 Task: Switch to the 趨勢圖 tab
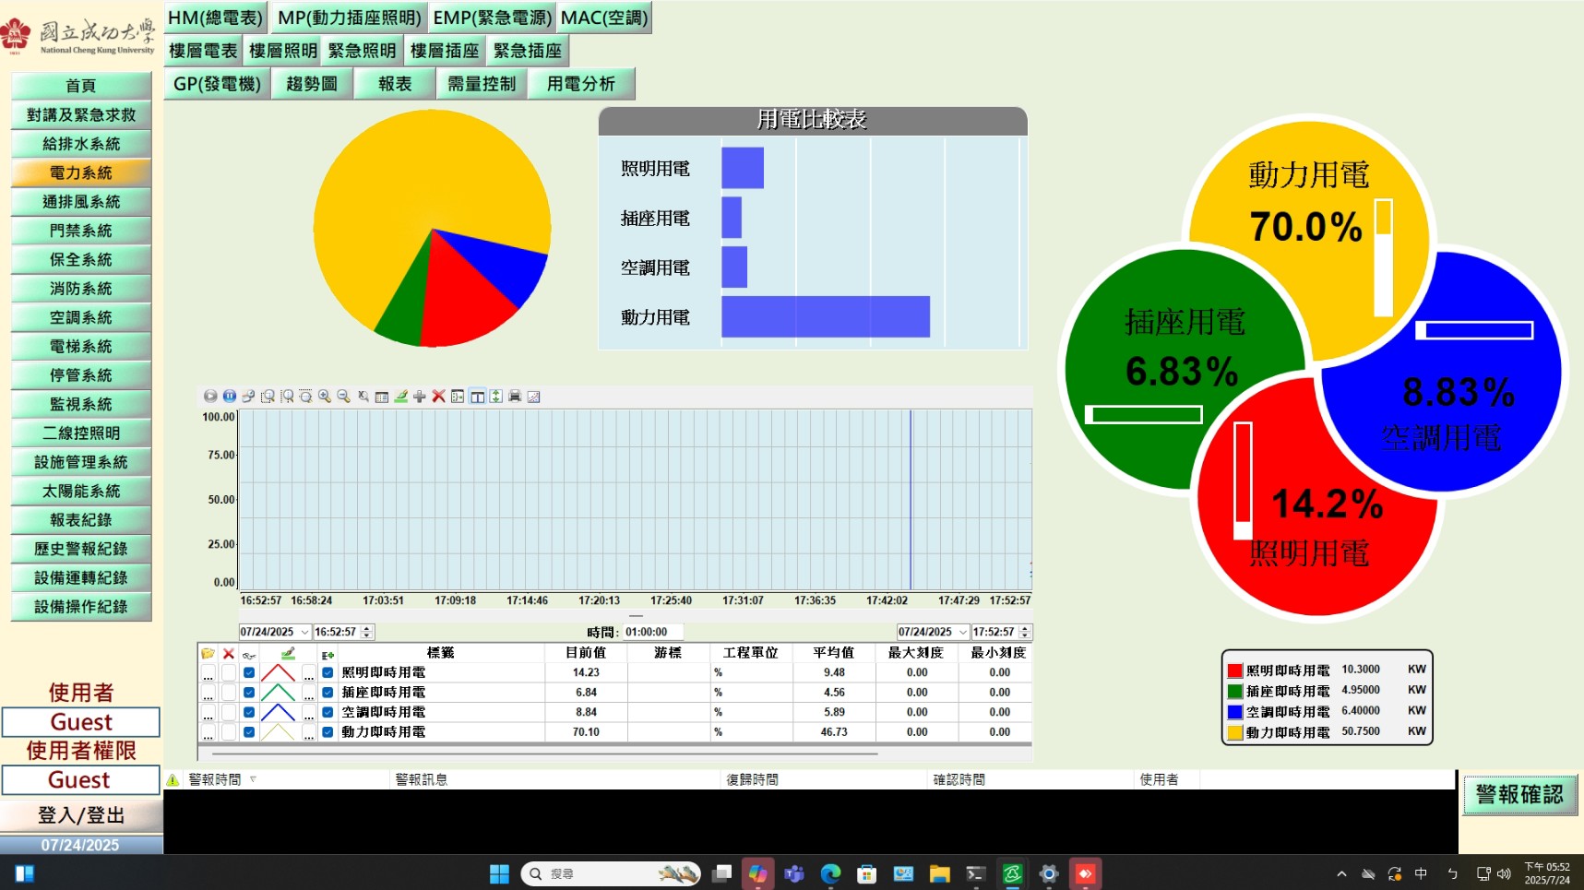(x=312, y=84)
